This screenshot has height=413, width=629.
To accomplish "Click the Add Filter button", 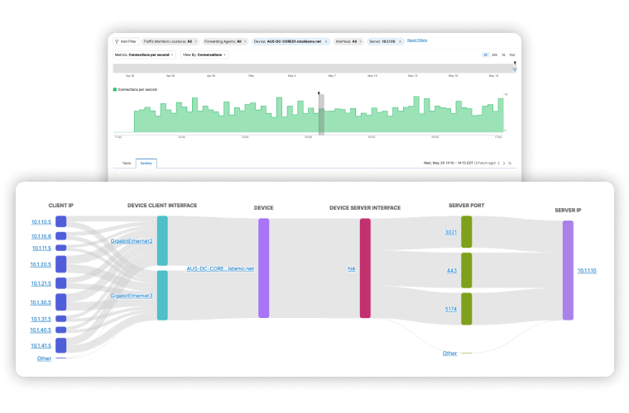I will click(x=126, y=41).
